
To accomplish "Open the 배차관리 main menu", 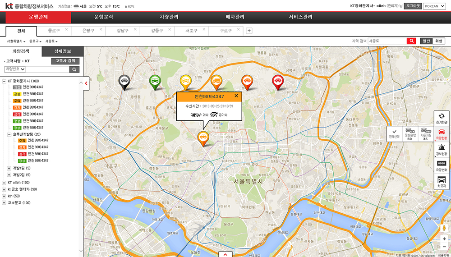I will point(235,17).
